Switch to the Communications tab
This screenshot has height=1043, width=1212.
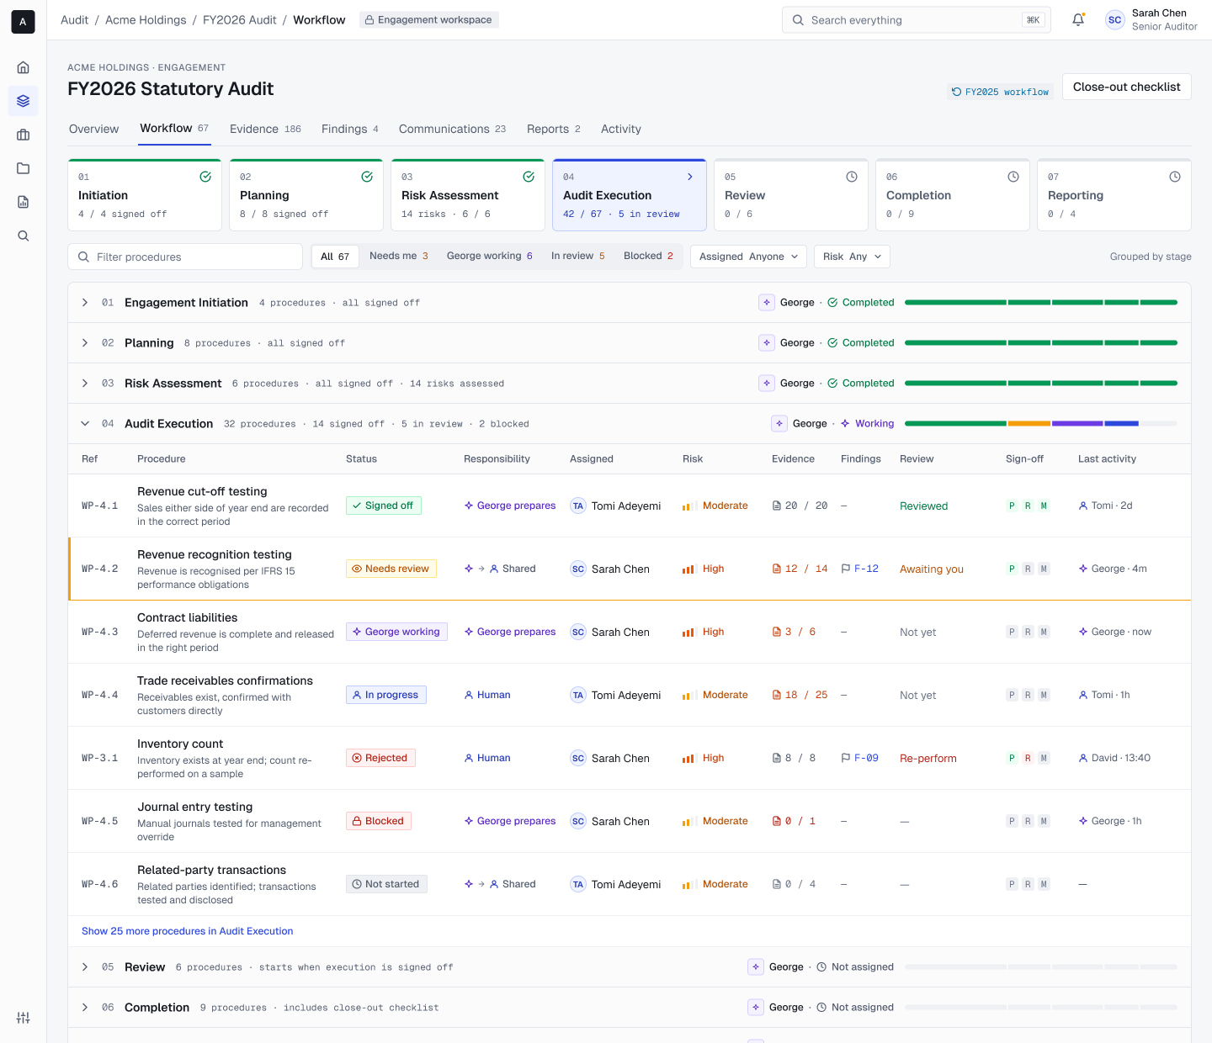pos(452,129)
